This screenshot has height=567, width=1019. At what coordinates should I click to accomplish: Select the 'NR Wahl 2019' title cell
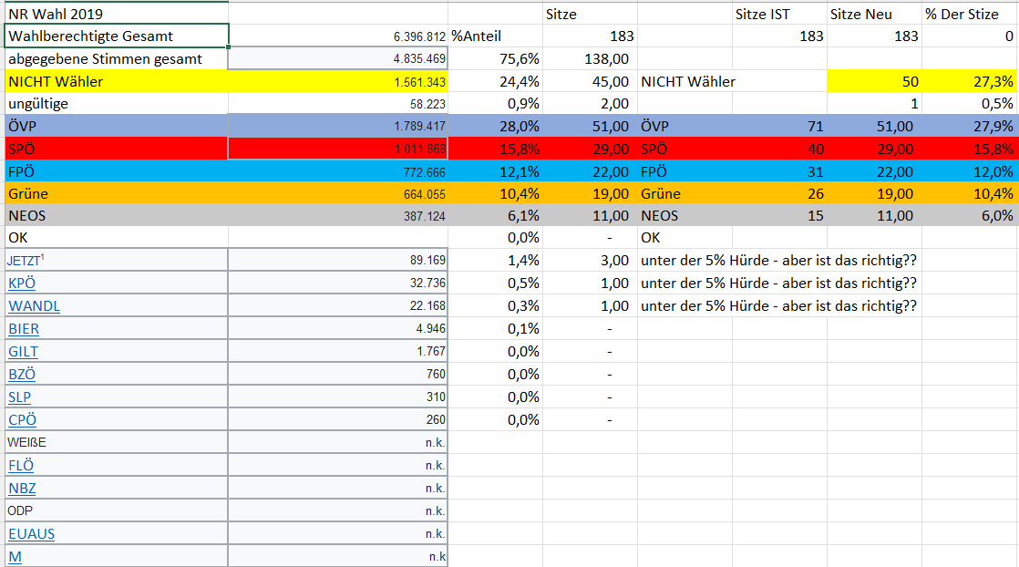(117, 14)
